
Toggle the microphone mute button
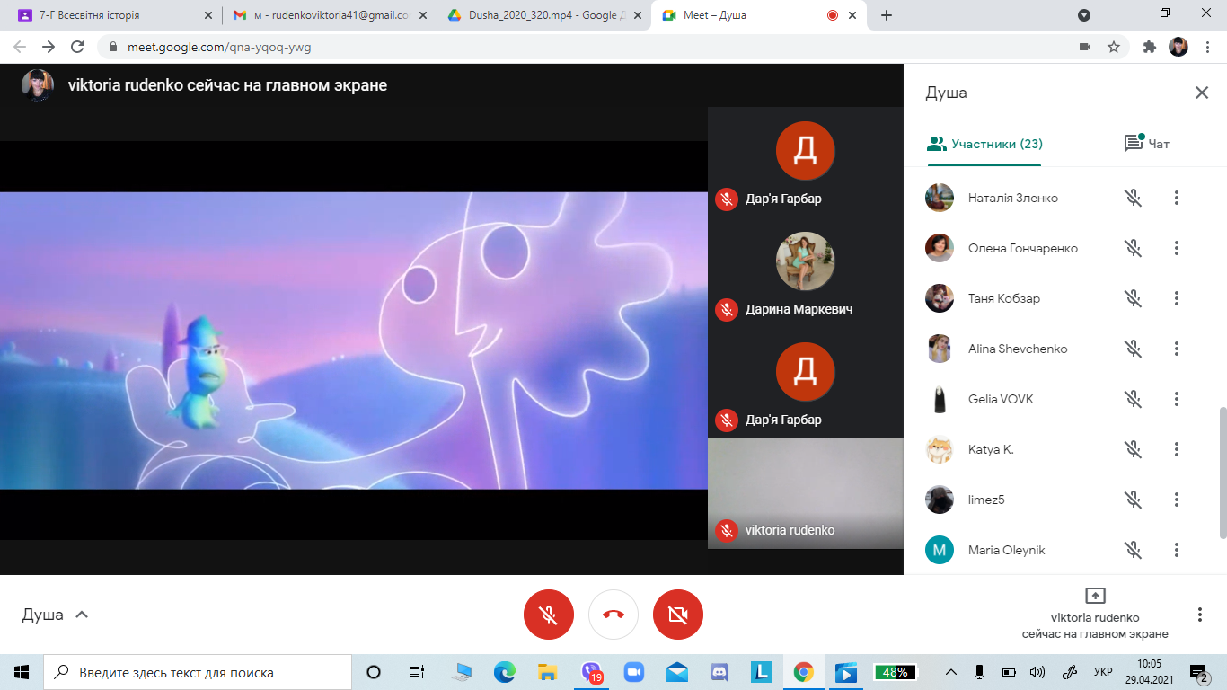pos(548,615)
